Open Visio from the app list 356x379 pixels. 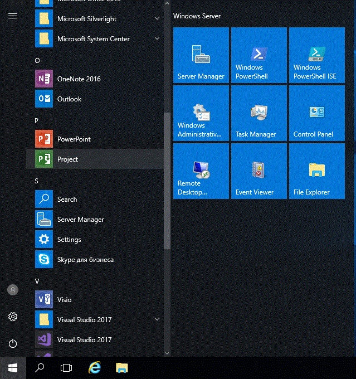95,299
